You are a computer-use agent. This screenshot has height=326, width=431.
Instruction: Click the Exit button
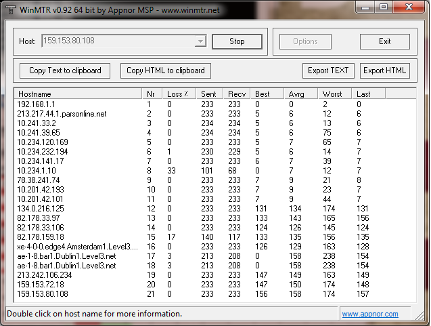[384, 41]
